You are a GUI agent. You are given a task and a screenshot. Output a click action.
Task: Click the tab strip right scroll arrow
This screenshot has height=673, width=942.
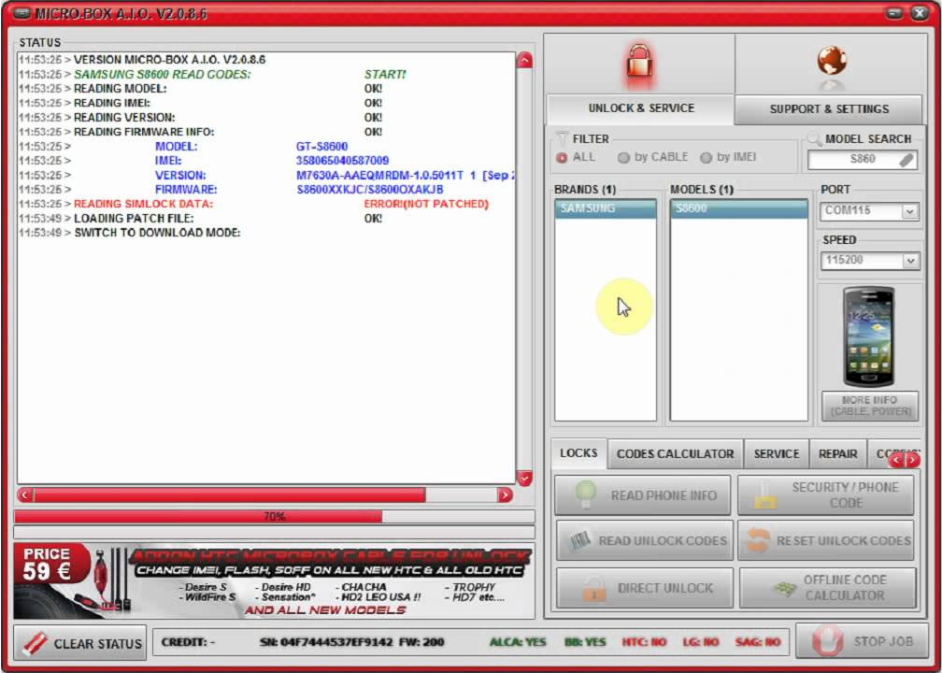click(912, 460)
